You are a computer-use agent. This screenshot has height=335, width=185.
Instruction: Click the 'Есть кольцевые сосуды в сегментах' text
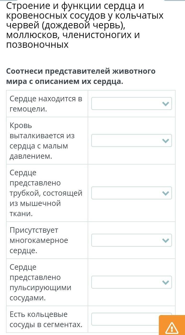(46, 319)
